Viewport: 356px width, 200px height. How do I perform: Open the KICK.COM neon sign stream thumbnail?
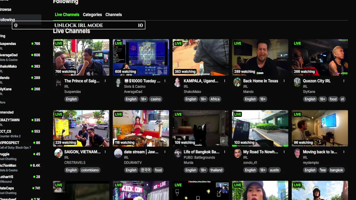pos(141,191)
